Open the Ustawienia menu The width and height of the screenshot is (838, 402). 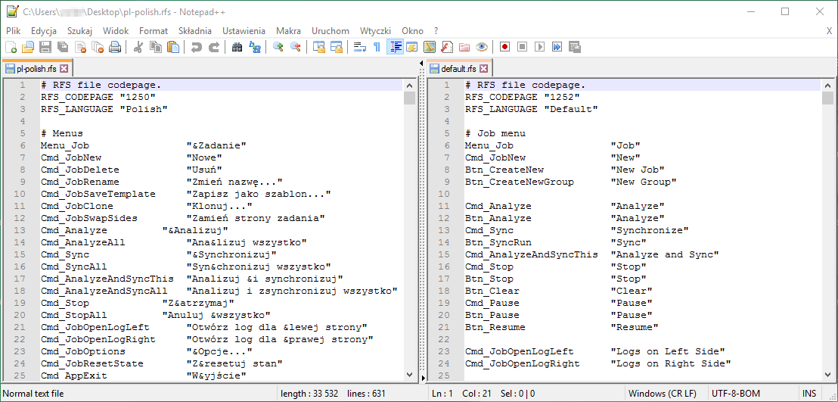pos(244,31)
